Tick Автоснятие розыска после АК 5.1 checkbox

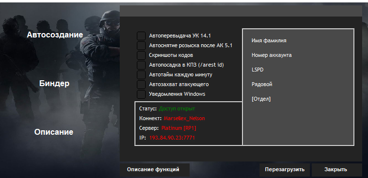point(141,46)
